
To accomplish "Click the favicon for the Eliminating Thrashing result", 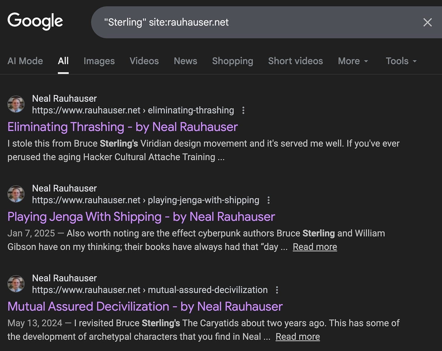I will point(16,104).
